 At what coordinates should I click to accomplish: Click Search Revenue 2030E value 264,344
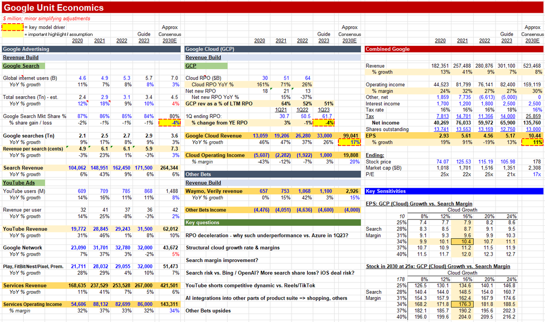coord(170,168)
